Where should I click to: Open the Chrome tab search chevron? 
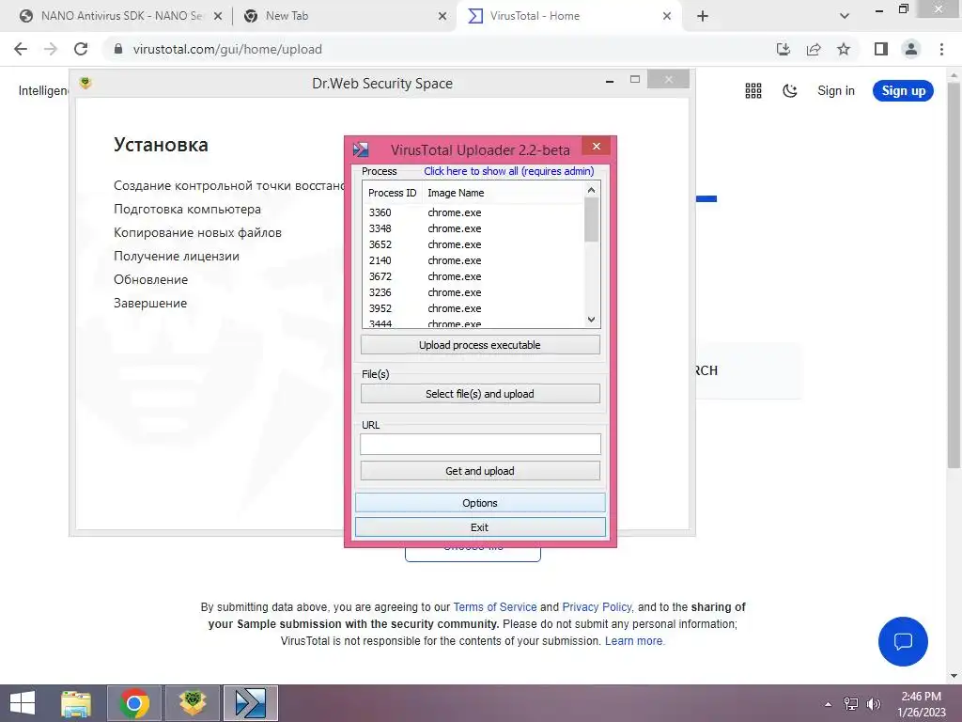click(x=845, y=16)
